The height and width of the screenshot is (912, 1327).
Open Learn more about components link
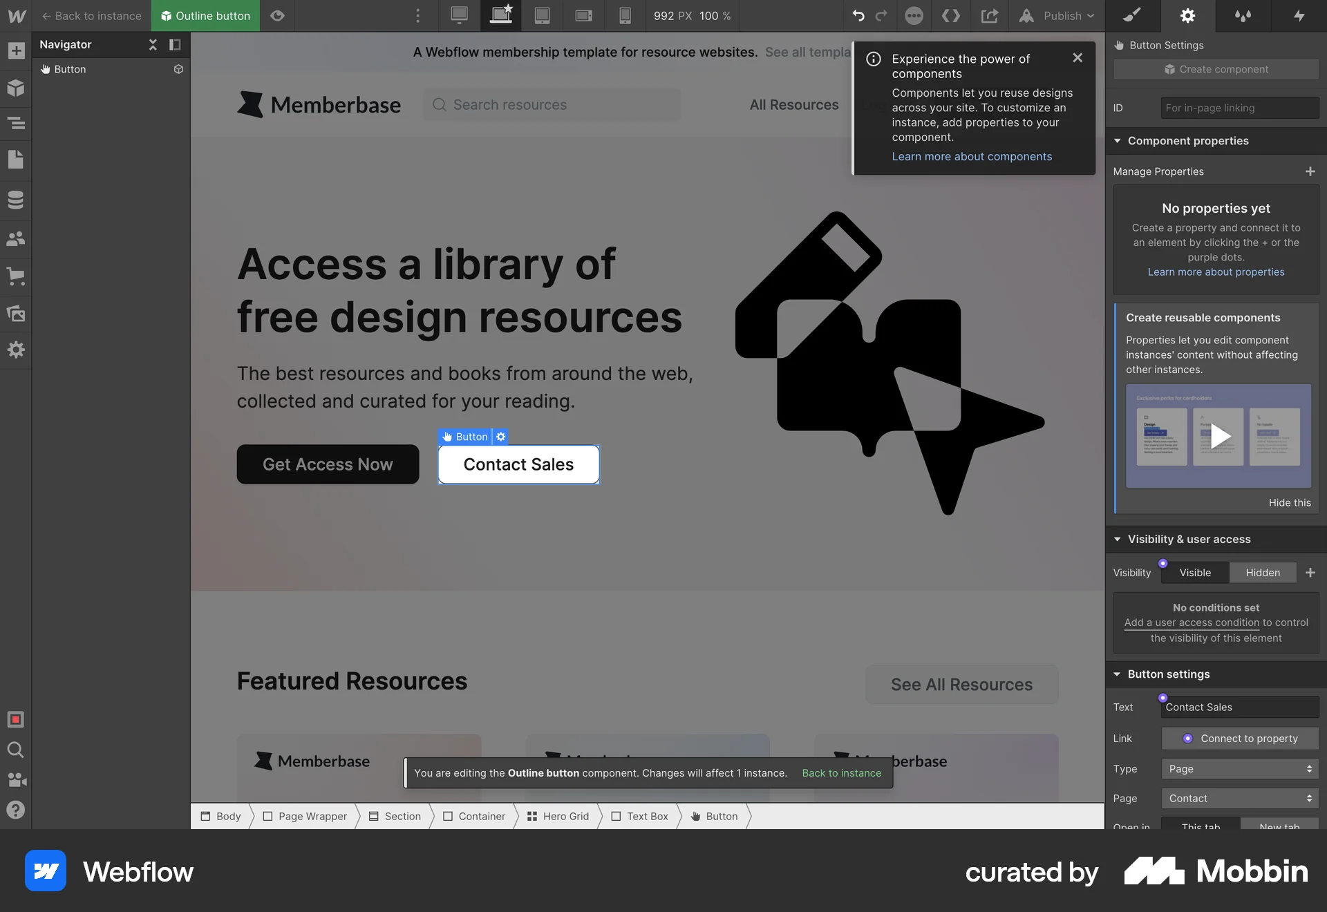(x=972, y=156)
